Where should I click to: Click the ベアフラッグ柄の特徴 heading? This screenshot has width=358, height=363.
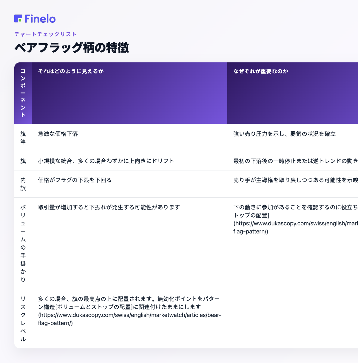72,48
